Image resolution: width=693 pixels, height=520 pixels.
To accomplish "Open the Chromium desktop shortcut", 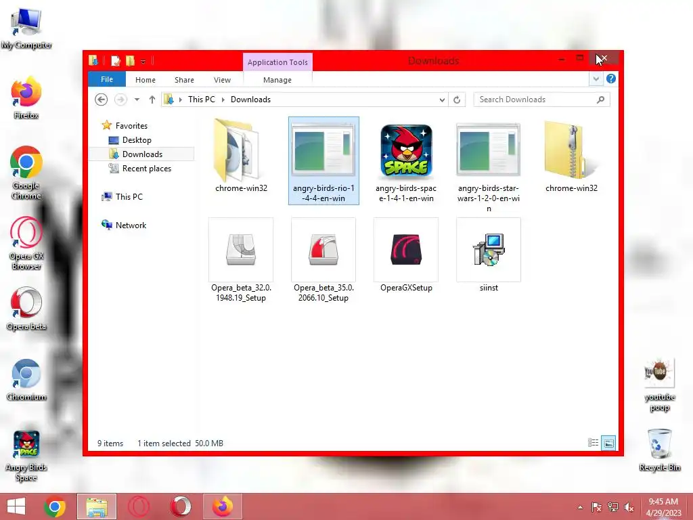I will click(26, 379).
